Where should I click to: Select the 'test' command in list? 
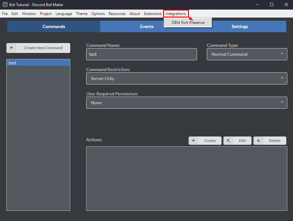pyautogui.click(x=38, y=63)
